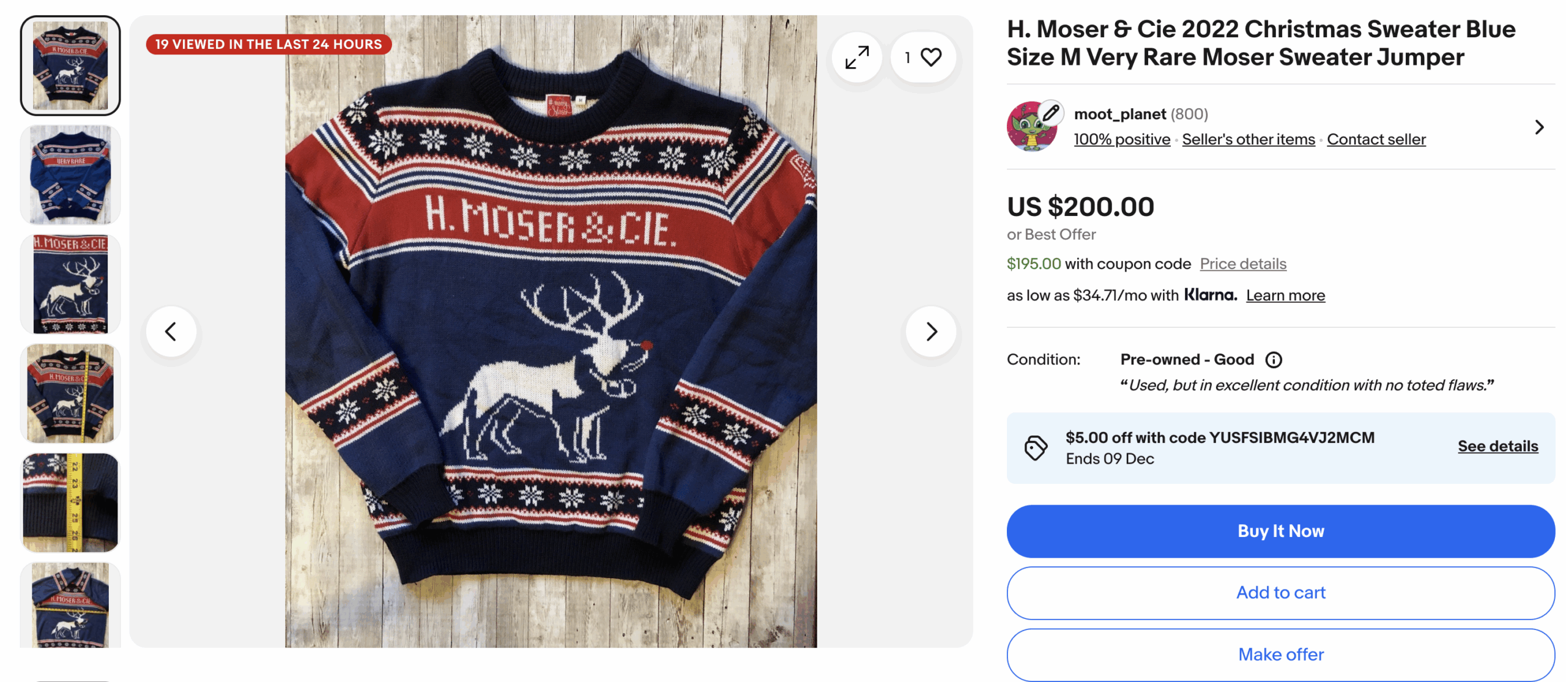1566x682 pixels.
Task: Select the first sweater front thumbnail
Action: 70,65
